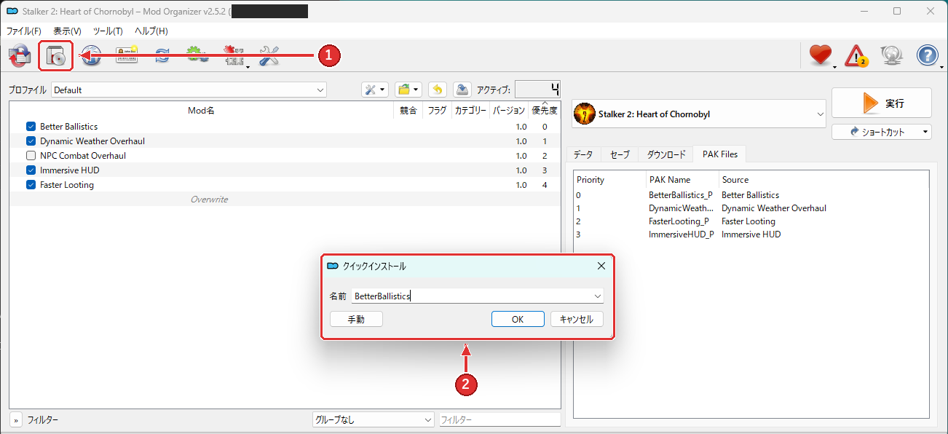
Task: Open the Default profile dropdown
Action: pos(189,90)
